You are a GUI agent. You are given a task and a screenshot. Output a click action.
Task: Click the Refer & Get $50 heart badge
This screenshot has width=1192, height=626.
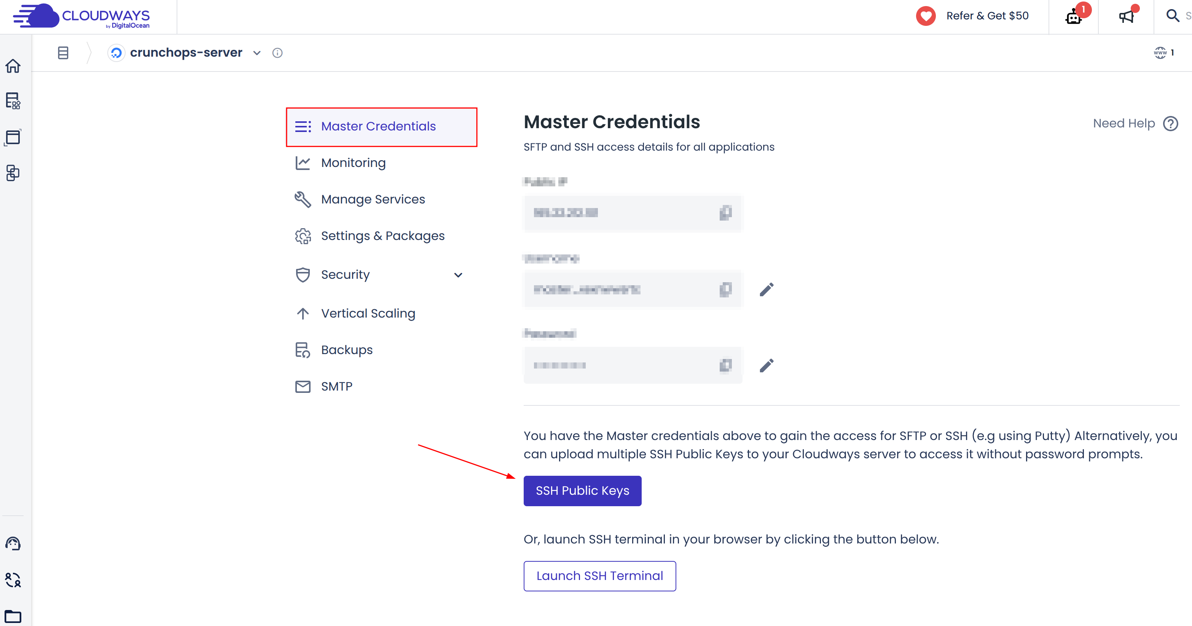click(x=926, y=16)
